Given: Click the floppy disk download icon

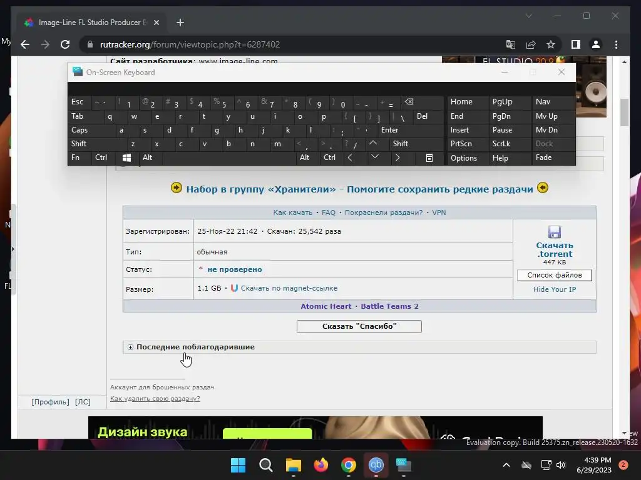Looking at the screenshot, I should [555, 232].
